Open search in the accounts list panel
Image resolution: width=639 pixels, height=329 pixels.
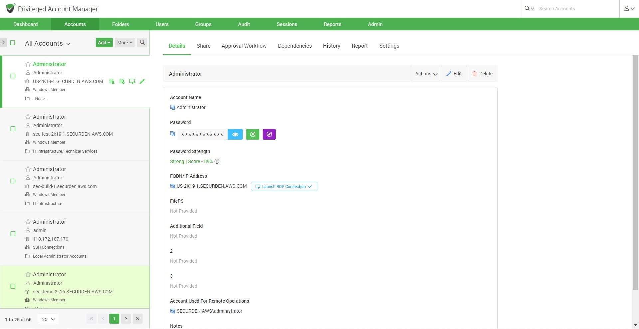[142, 42]
